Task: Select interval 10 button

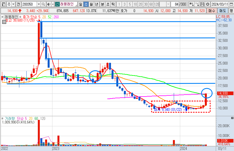Action: click(135, 4)
